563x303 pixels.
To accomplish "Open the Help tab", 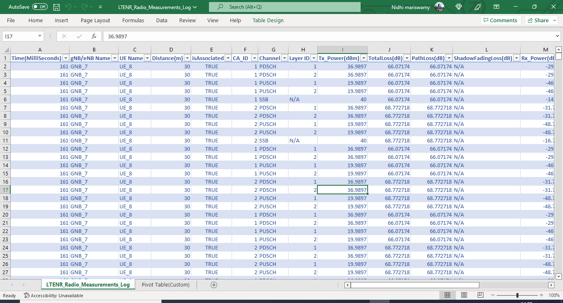I will pos(235,20).
